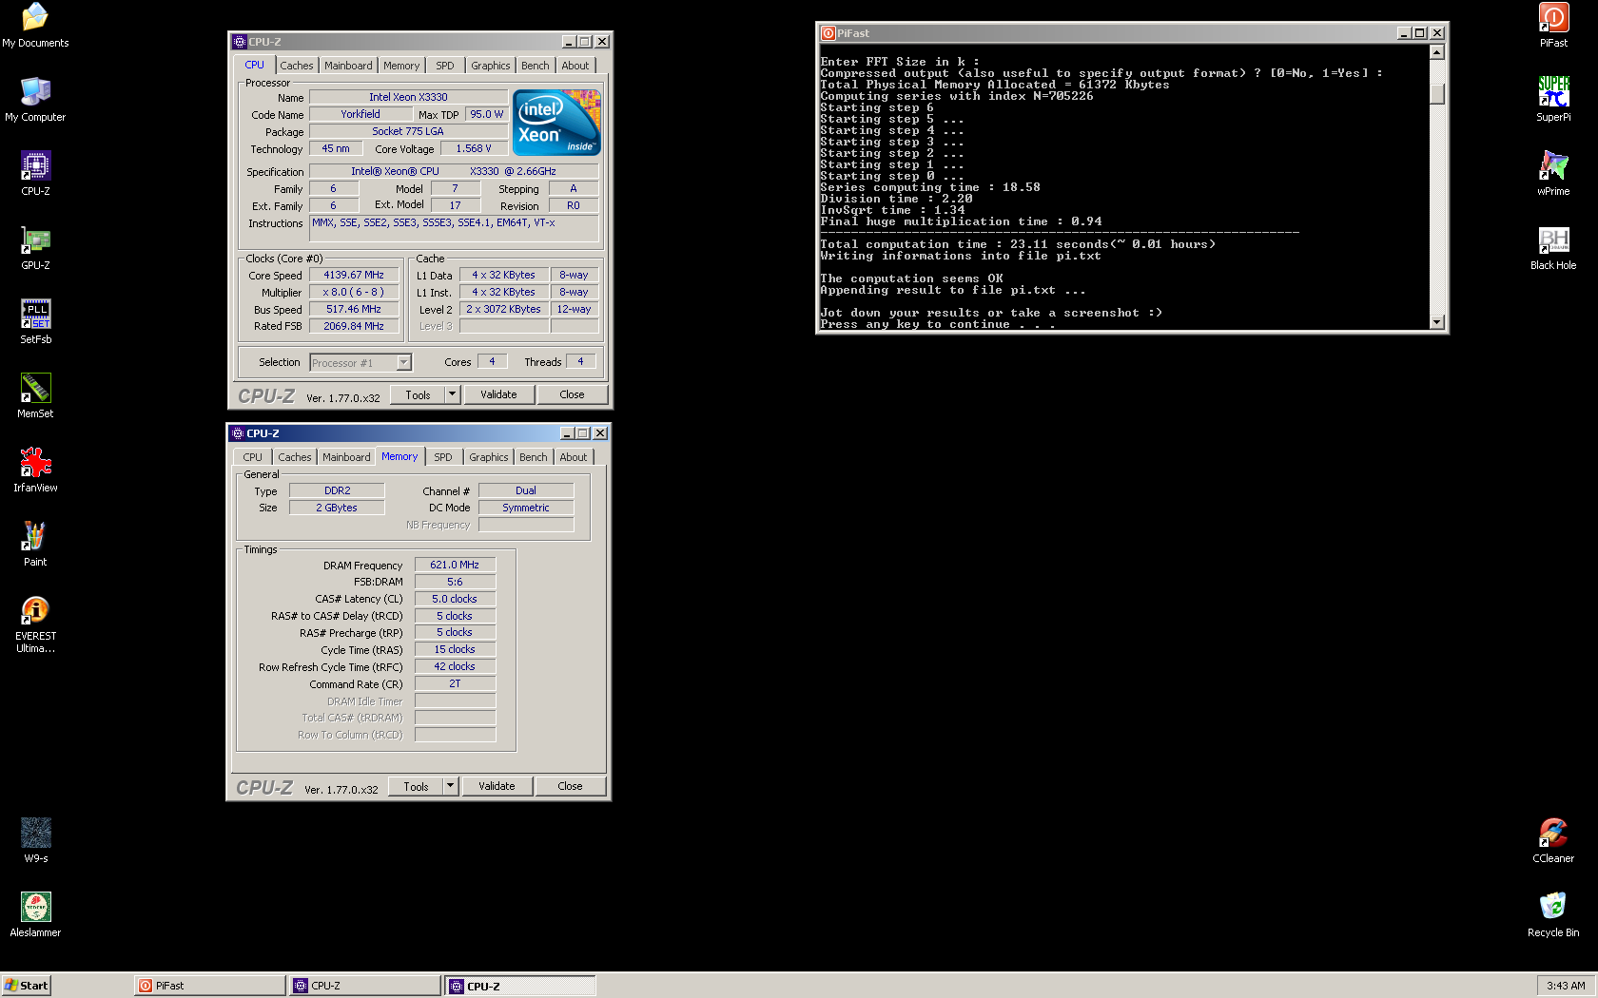Launch EVEREST Ultimate desktop icon

[x=35, y=624]
